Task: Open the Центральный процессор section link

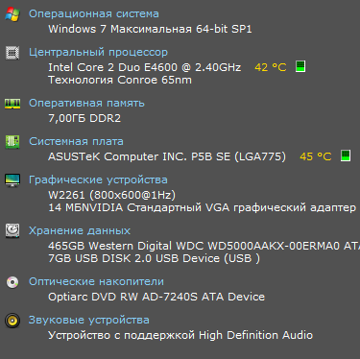Action: pos(98,53)
